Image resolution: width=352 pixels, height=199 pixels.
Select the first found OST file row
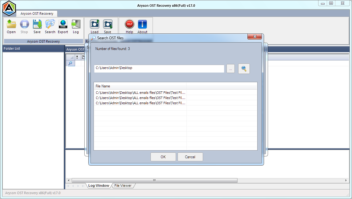pos(140,93)
